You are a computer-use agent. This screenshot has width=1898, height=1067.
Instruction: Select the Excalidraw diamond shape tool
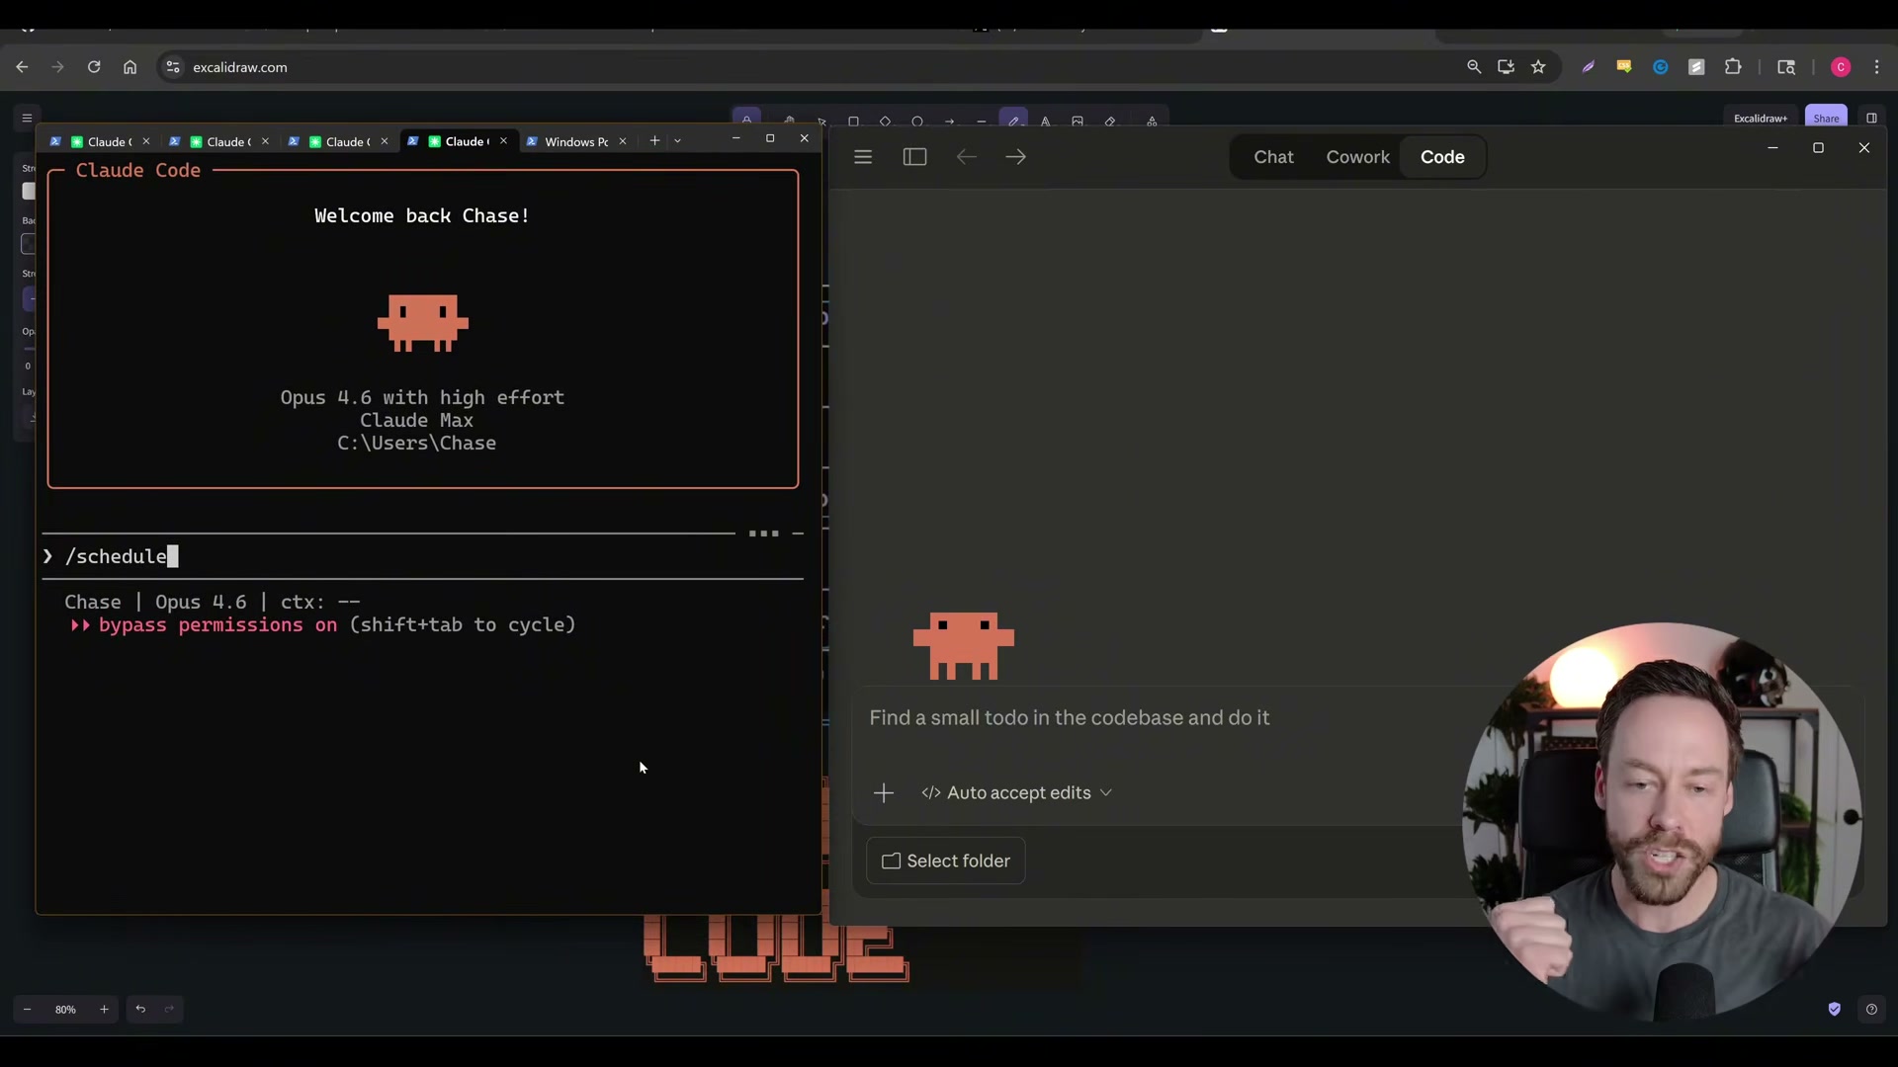pos(885,122)
